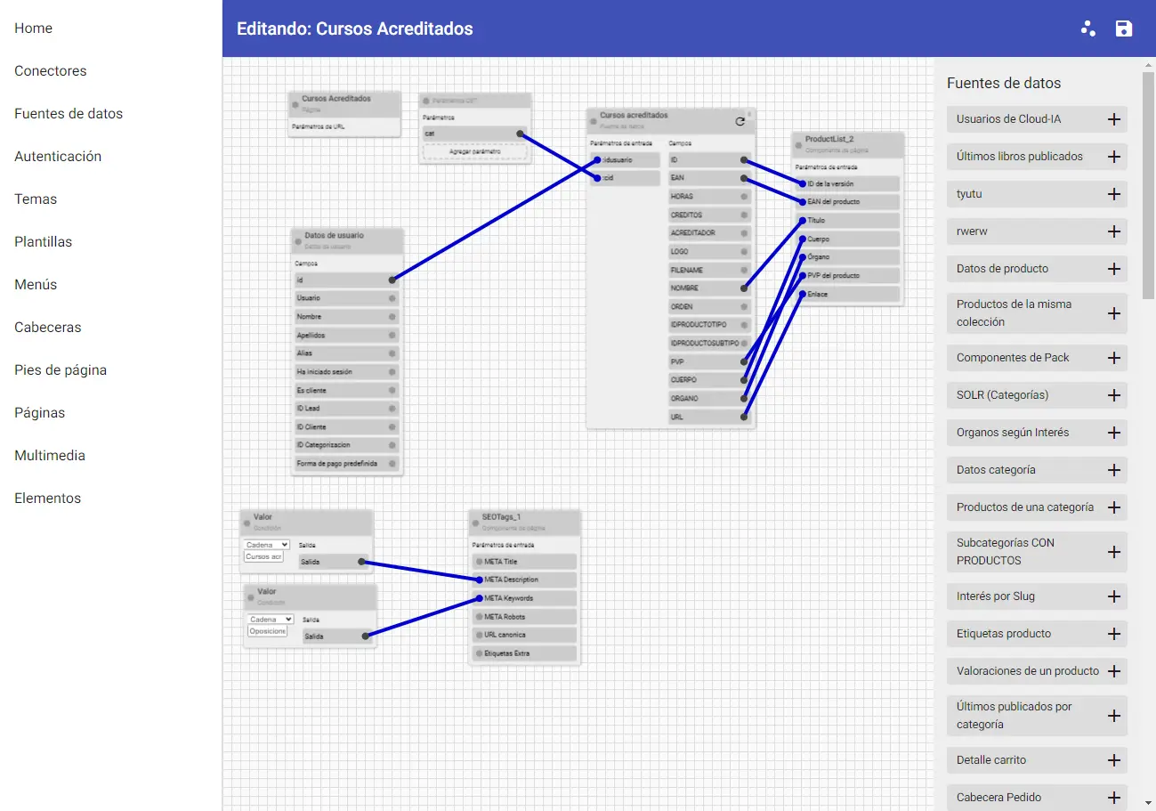Click plus icon next to SOLR (Categorías)
1156x811 pixels.
pos(1113,395)
